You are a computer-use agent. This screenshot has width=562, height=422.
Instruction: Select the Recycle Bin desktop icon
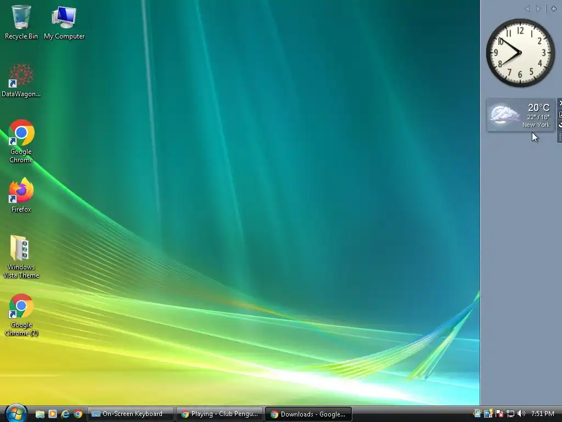21,22
